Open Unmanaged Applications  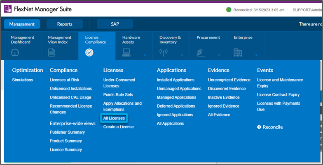tap(179, 88)
